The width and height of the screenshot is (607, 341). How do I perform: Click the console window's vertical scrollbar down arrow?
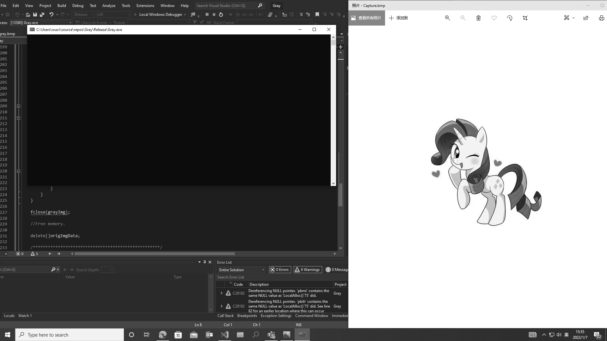(333, 183)
